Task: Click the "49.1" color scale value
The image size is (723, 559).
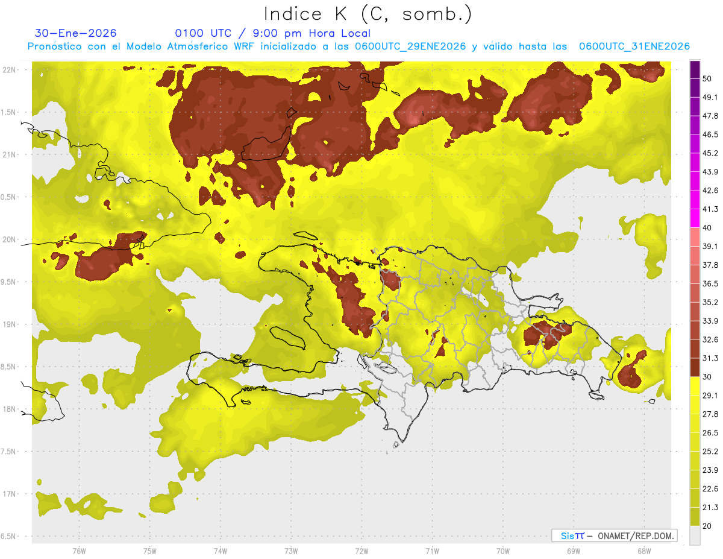Action: click(x=710, y=97)
